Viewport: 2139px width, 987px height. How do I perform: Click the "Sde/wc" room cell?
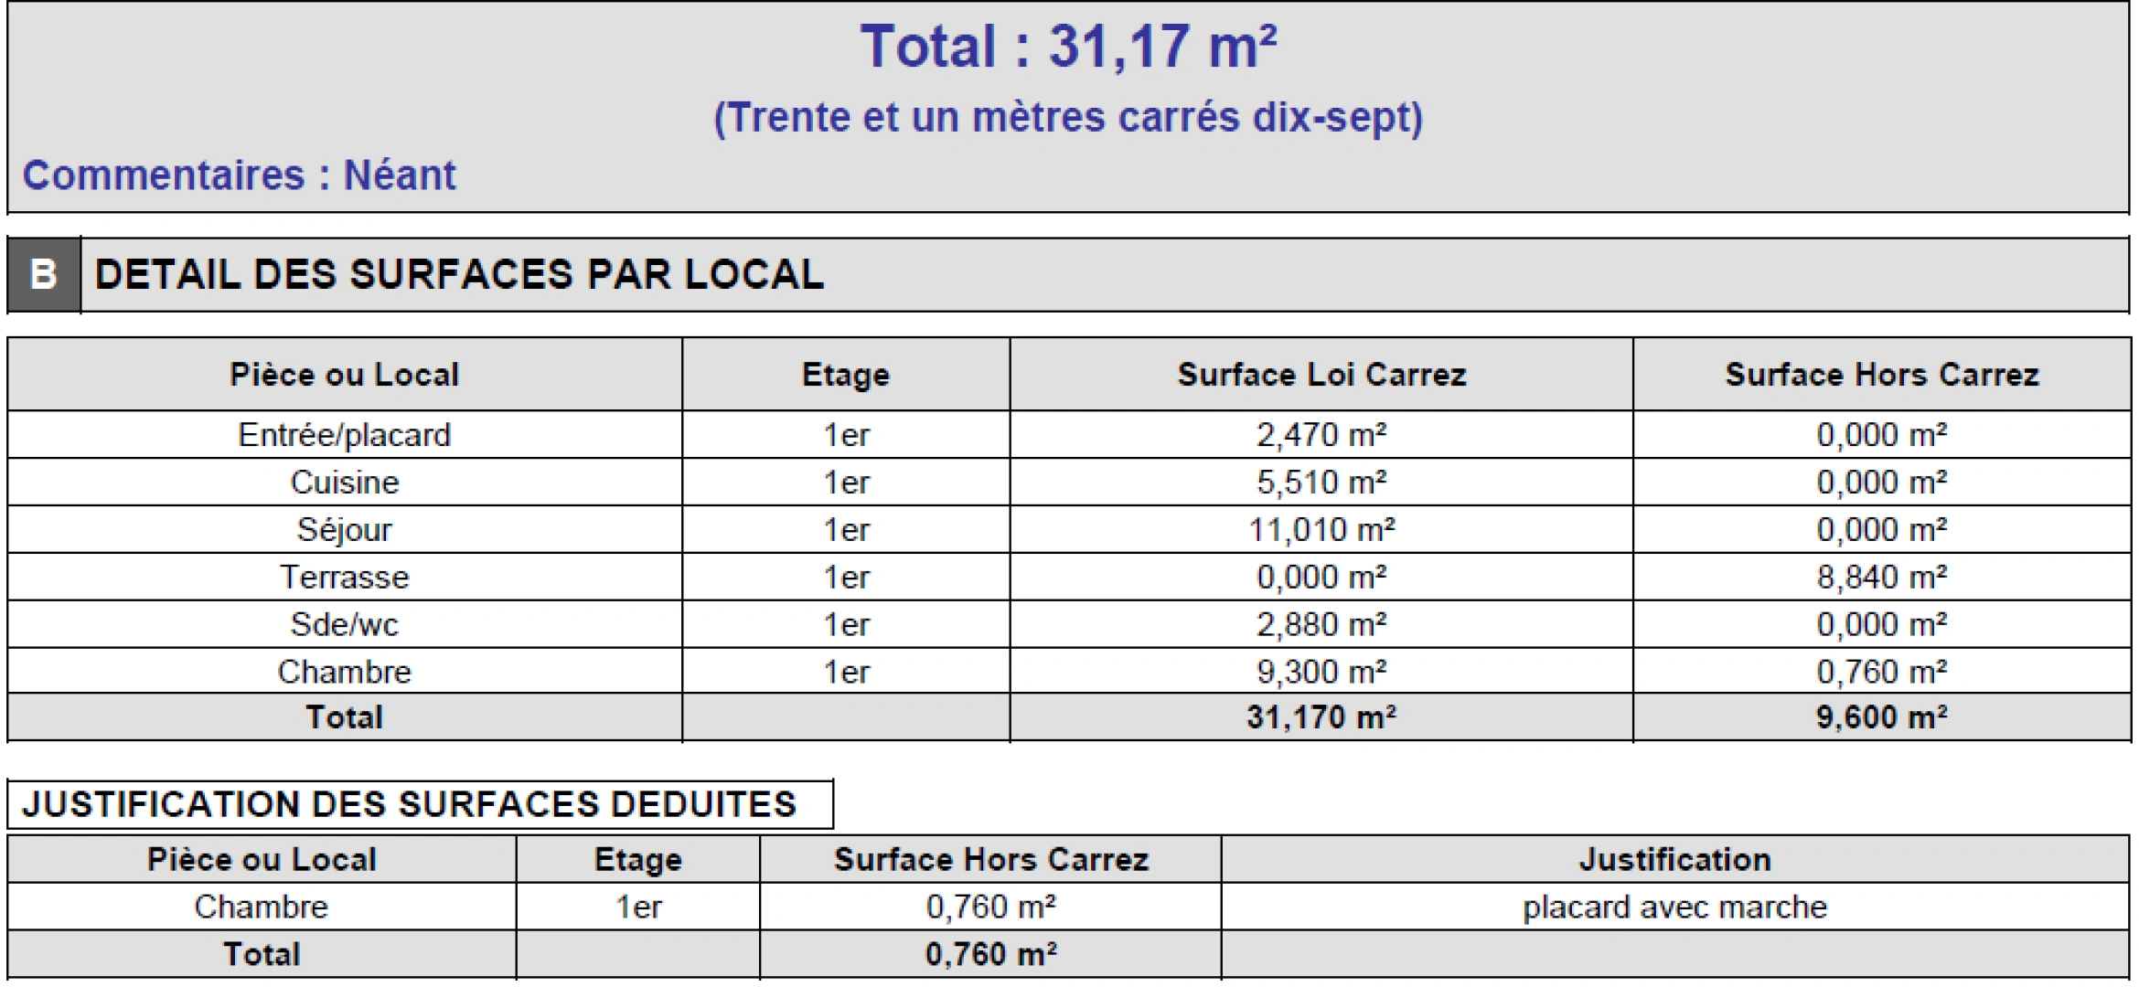point(345,625)
